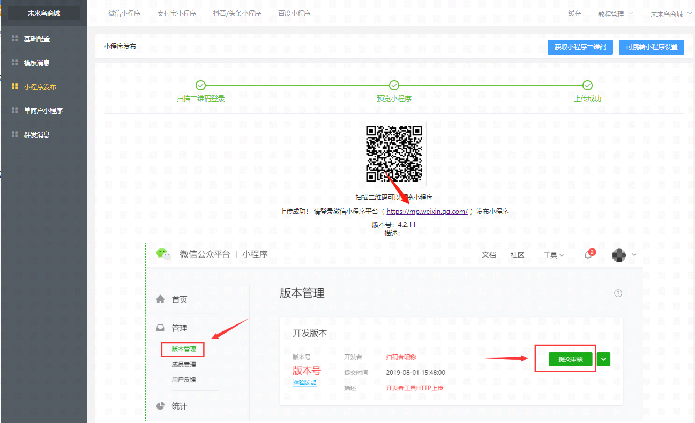Click the notification bell icon with badge
Screen dimensions: 695x423
tap(588, 255)
